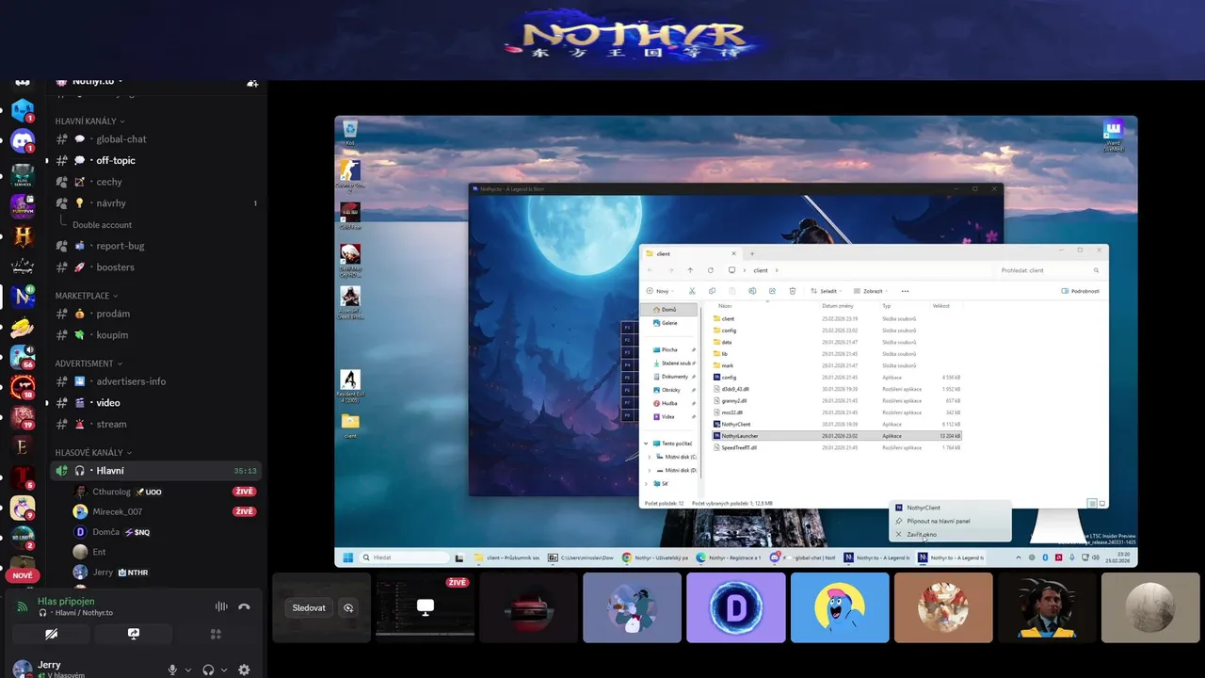
Task: Toggle Podrobnosti details pane in streamed Explorer
Action: click(x=1080, y=291)
